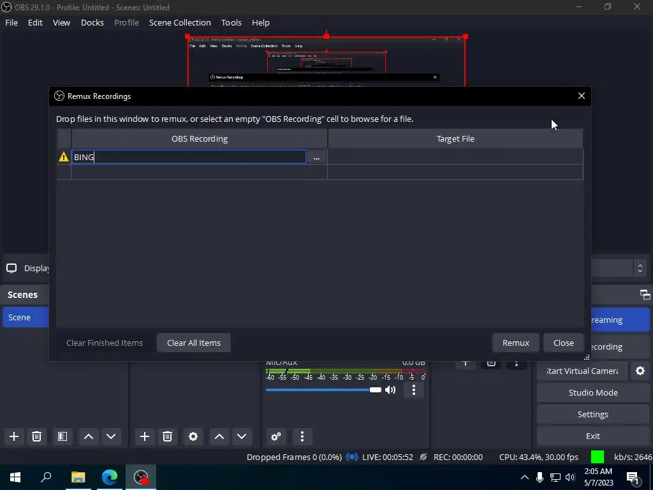Add a new scene with plus icon

pyautogui.click(x=14, y=436)
